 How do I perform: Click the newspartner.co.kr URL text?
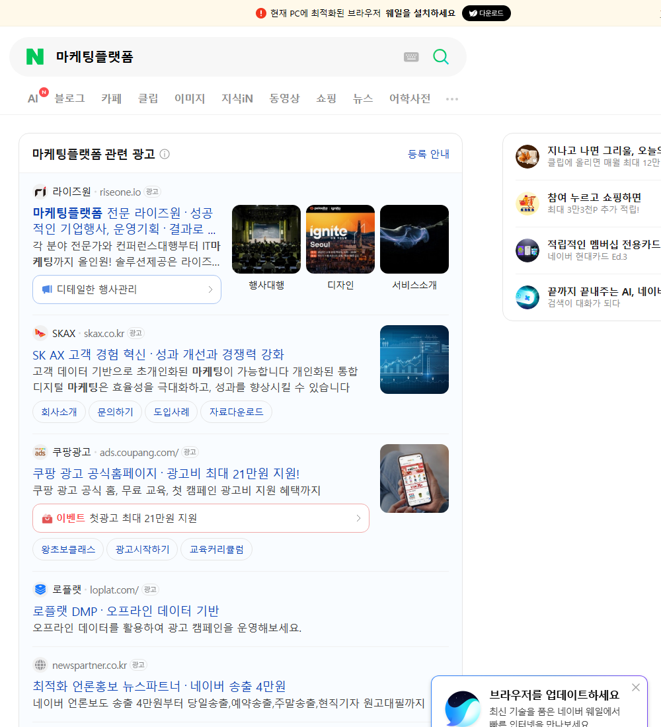pos(89,666)
